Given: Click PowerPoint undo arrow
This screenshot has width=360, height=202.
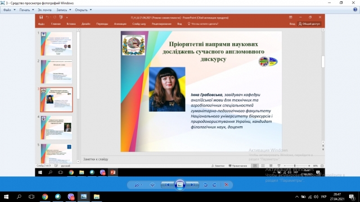Looking at the screenshot, I should click(x=47, y=17).
